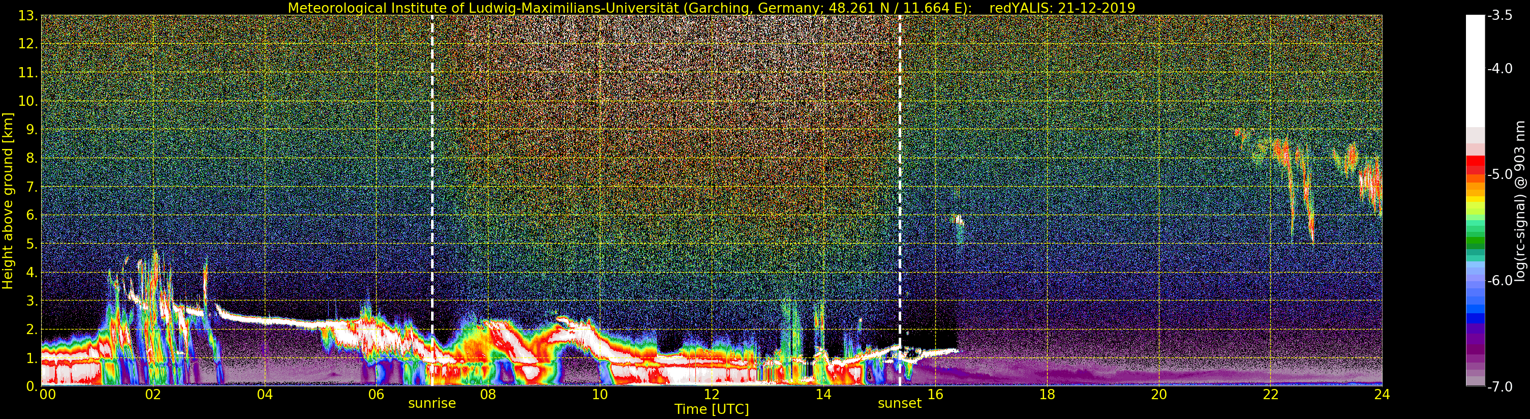
Task: Click the '08' tick on the time axis
Action: click(x=488, y=395)
